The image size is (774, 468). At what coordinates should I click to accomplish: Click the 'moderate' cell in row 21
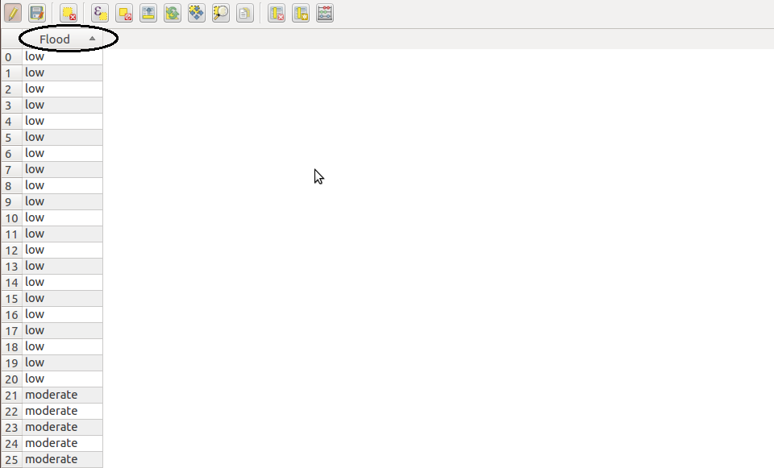click(63, 395)
